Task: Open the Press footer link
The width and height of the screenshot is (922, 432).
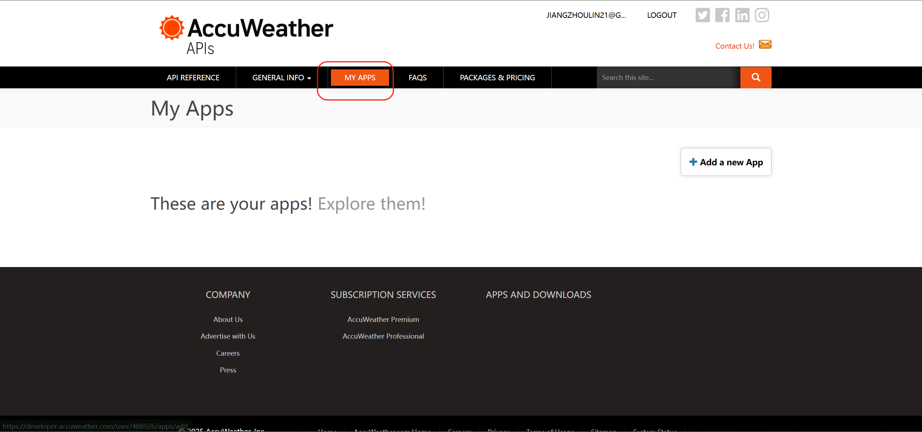Action: tap(228, 370)
